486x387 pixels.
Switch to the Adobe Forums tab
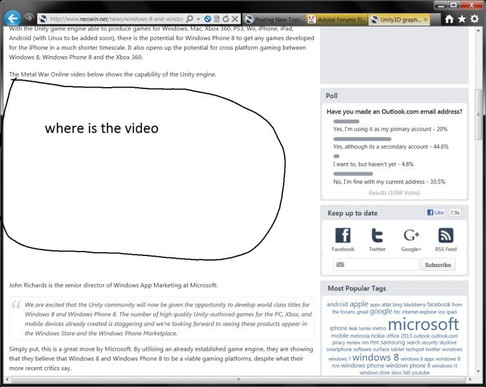[336, 19]
